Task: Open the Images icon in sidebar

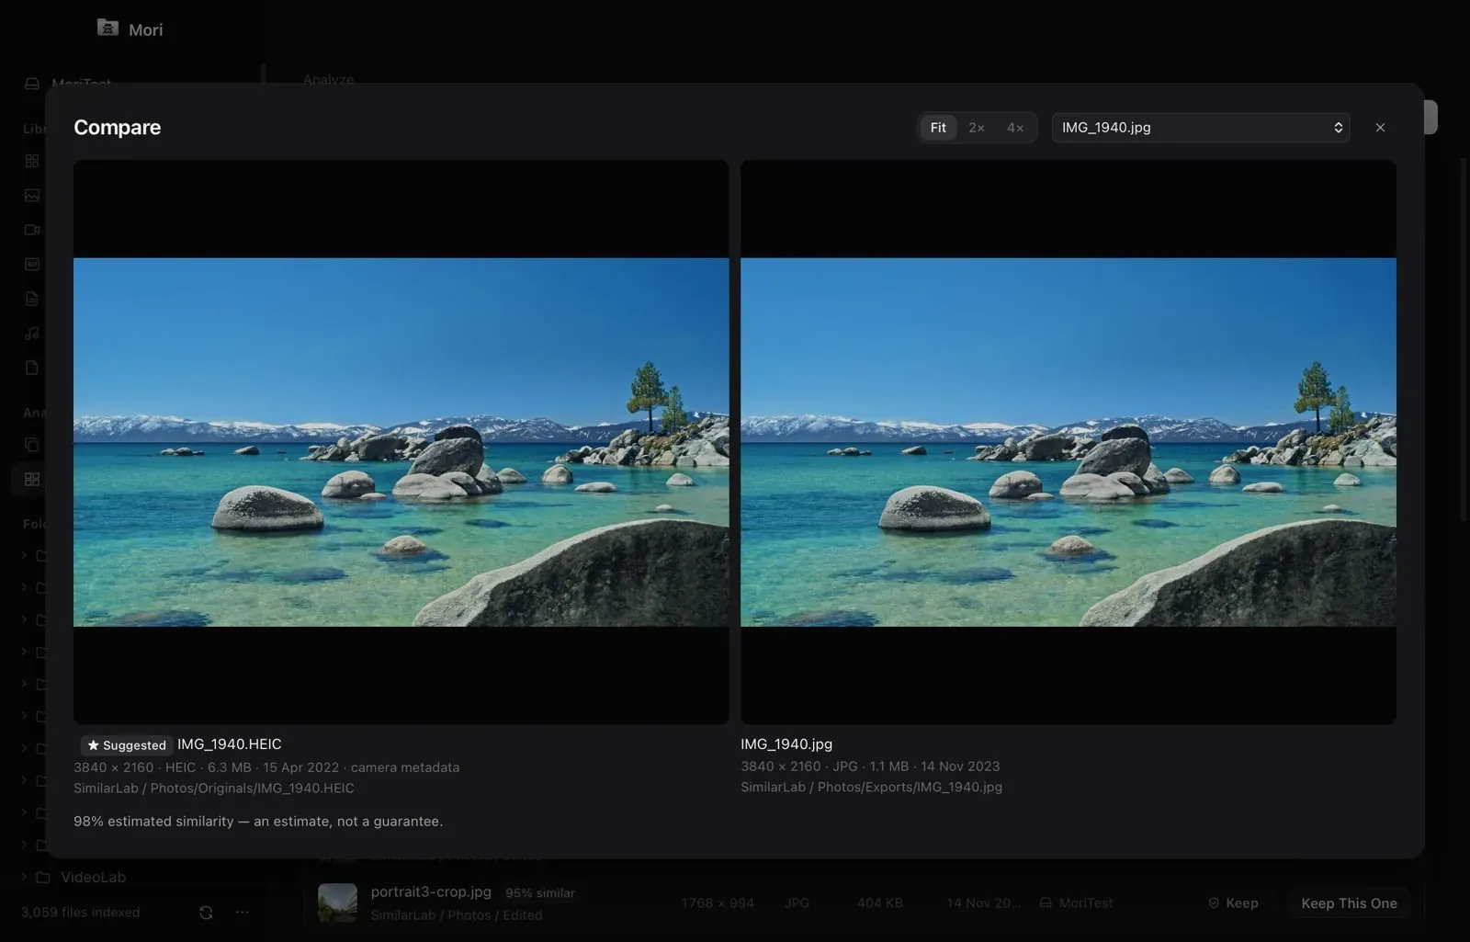Action: (32, 196)
